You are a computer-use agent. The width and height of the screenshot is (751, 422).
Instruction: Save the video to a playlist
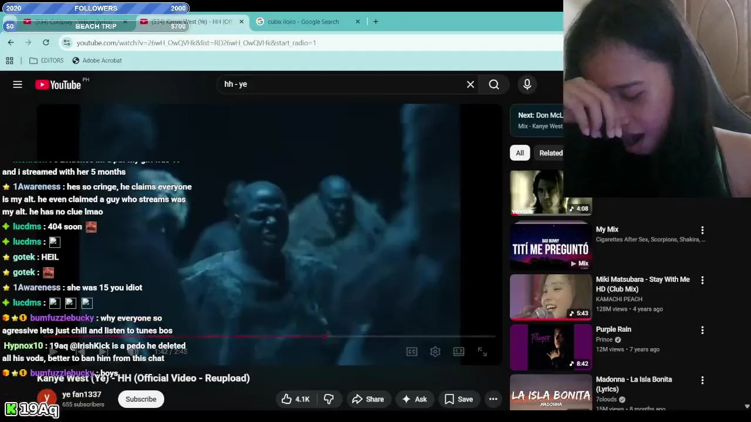pos(459,399)
